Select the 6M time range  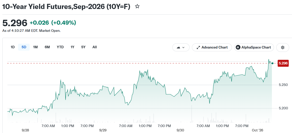point(47,47)
